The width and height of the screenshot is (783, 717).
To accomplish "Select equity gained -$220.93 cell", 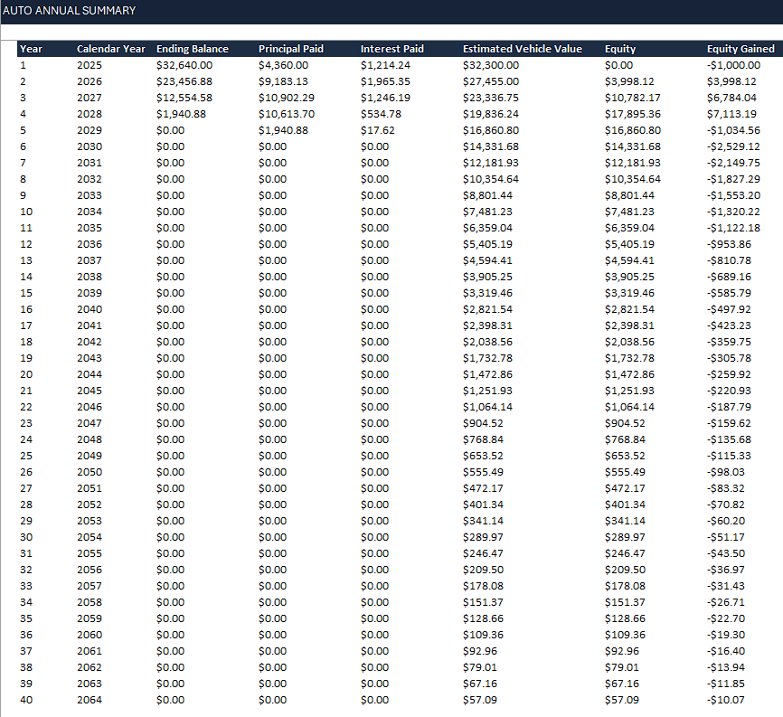I will tap(729, 391).
